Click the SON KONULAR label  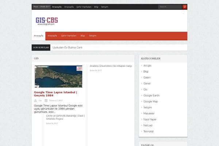click(41, 47)
